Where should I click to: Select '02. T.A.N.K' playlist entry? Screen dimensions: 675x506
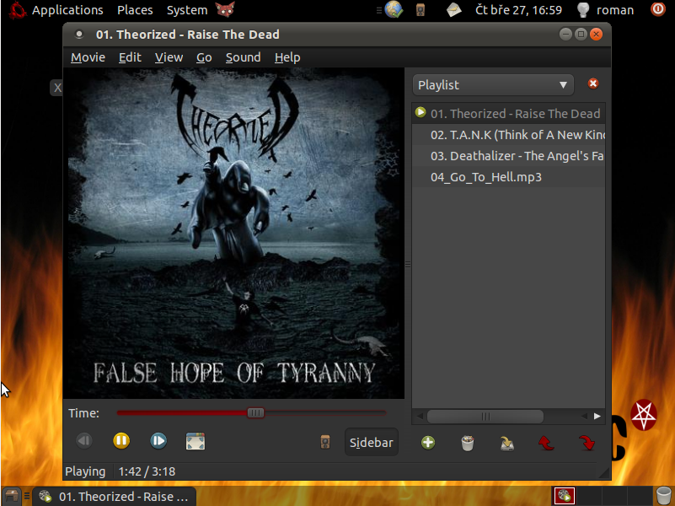[x=508, y=135]
